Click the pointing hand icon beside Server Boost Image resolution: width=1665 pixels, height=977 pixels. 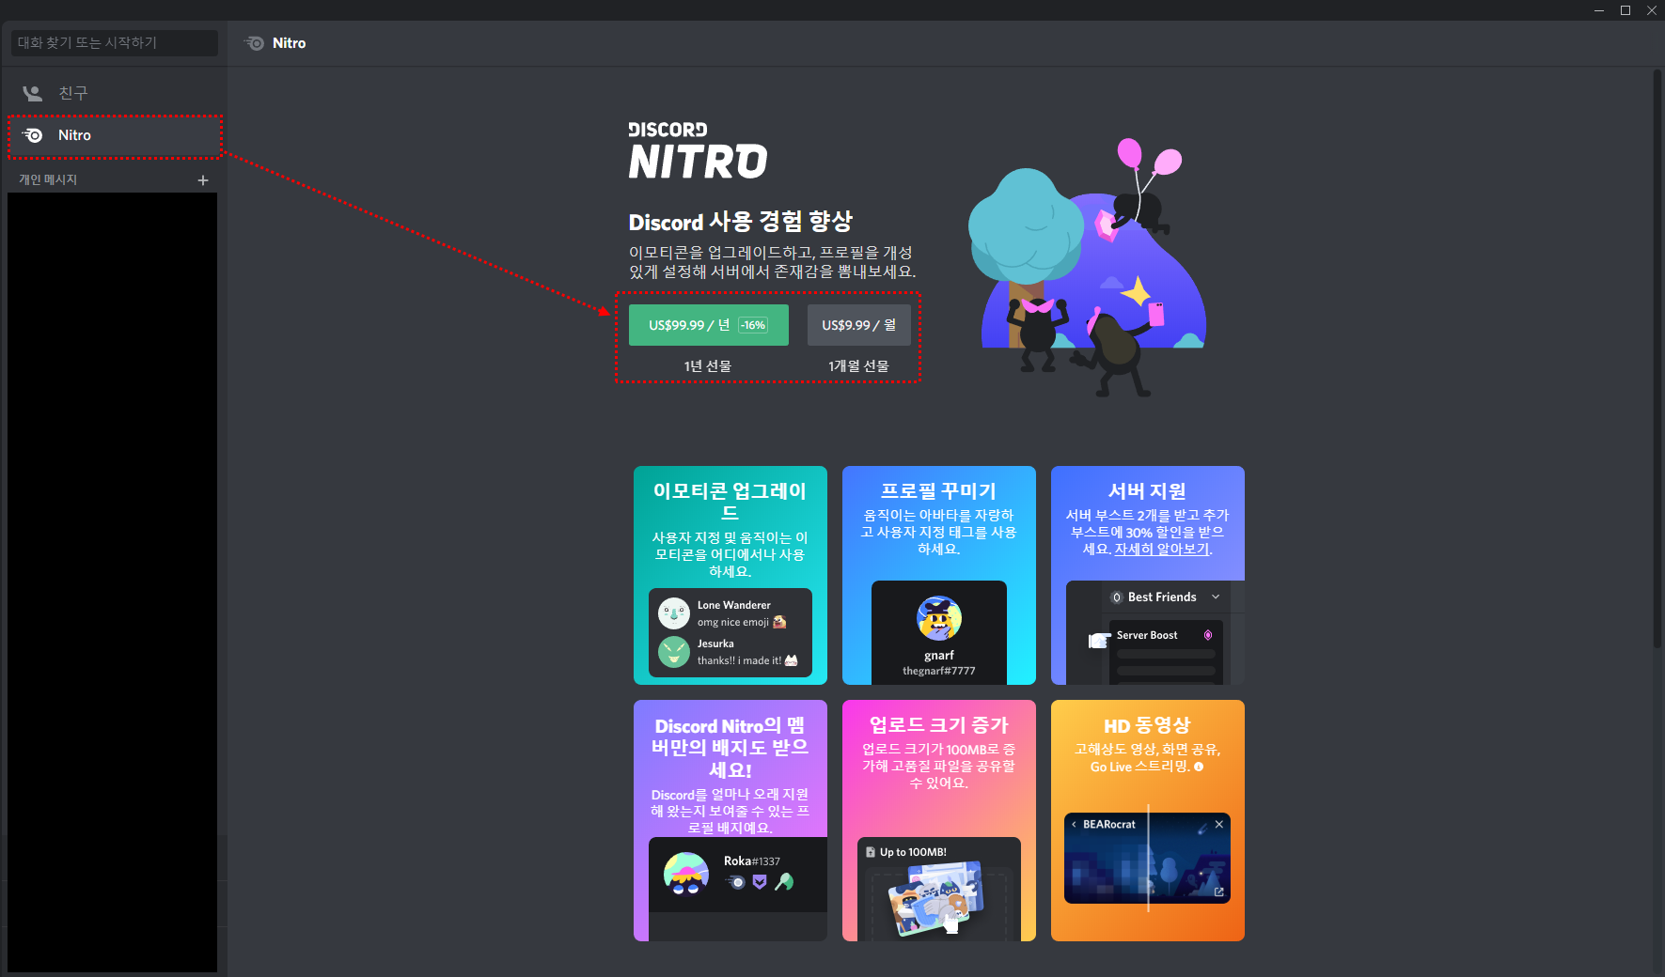[1099, 641]
